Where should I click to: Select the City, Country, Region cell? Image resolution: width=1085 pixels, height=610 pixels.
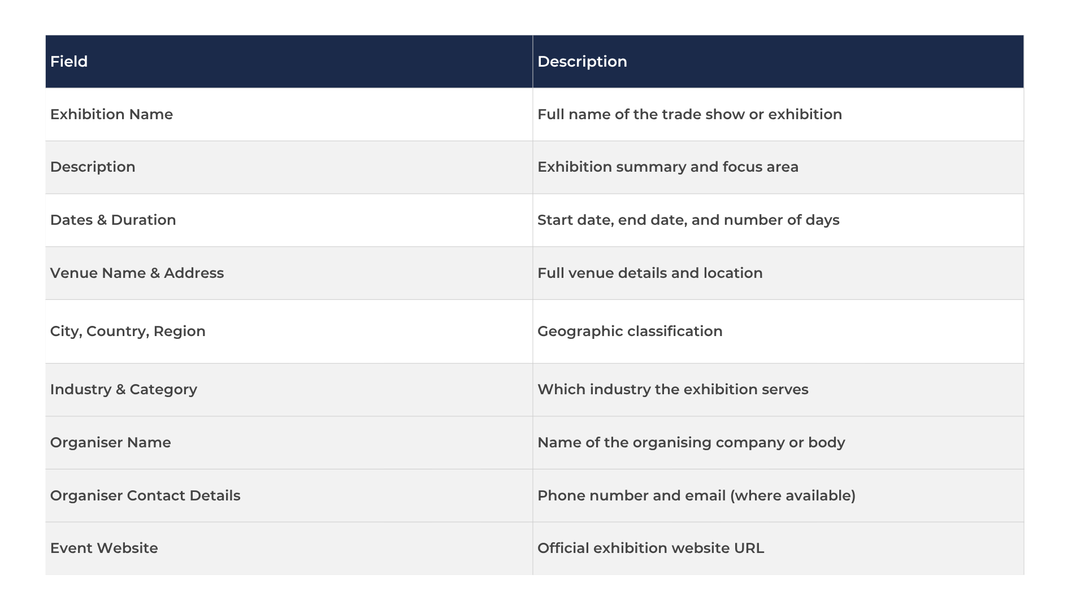(x=128, y=332)
